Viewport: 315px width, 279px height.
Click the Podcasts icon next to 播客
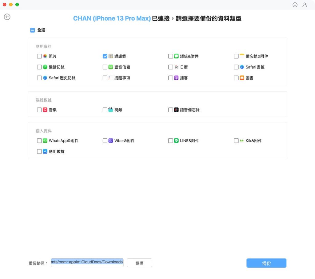(176, 78)
